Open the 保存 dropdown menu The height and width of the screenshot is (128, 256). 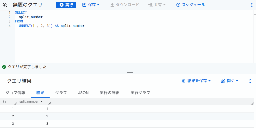point(91,5)
